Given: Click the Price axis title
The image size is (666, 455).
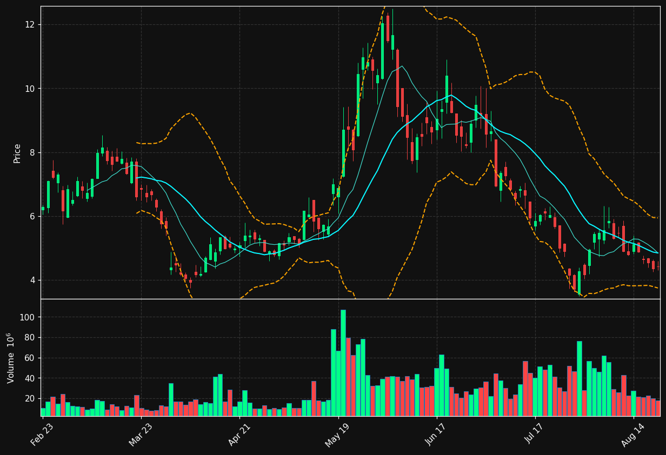Looking at the screenshot, I should (x=17, y=153).
